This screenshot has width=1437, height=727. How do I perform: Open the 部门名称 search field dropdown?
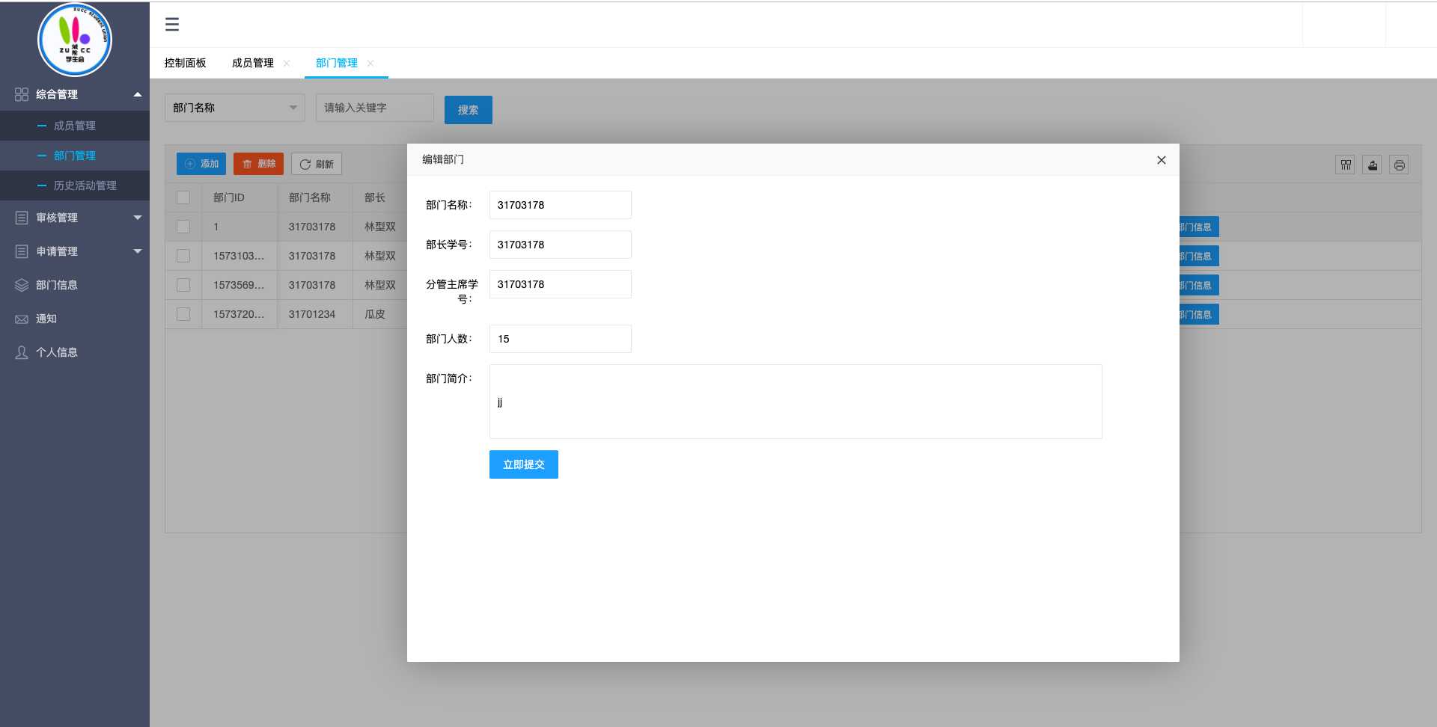point(235,108)
